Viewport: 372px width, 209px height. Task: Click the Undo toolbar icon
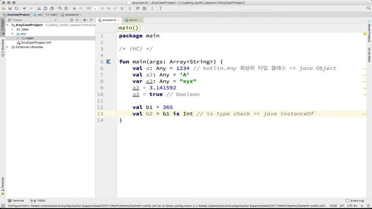[x=24, y=9]
